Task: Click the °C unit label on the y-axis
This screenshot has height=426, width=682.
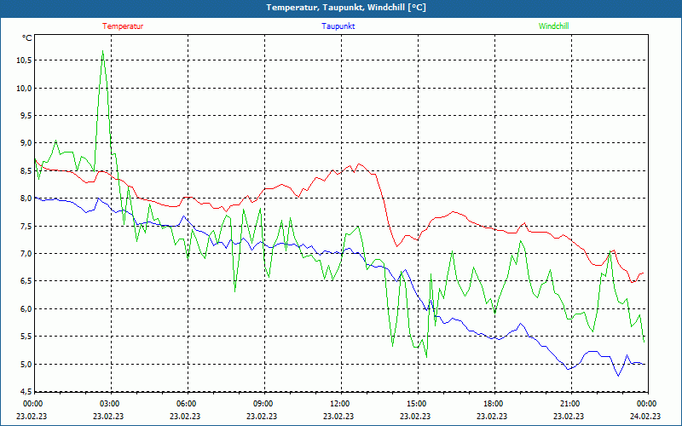Action: click(27, 38)
